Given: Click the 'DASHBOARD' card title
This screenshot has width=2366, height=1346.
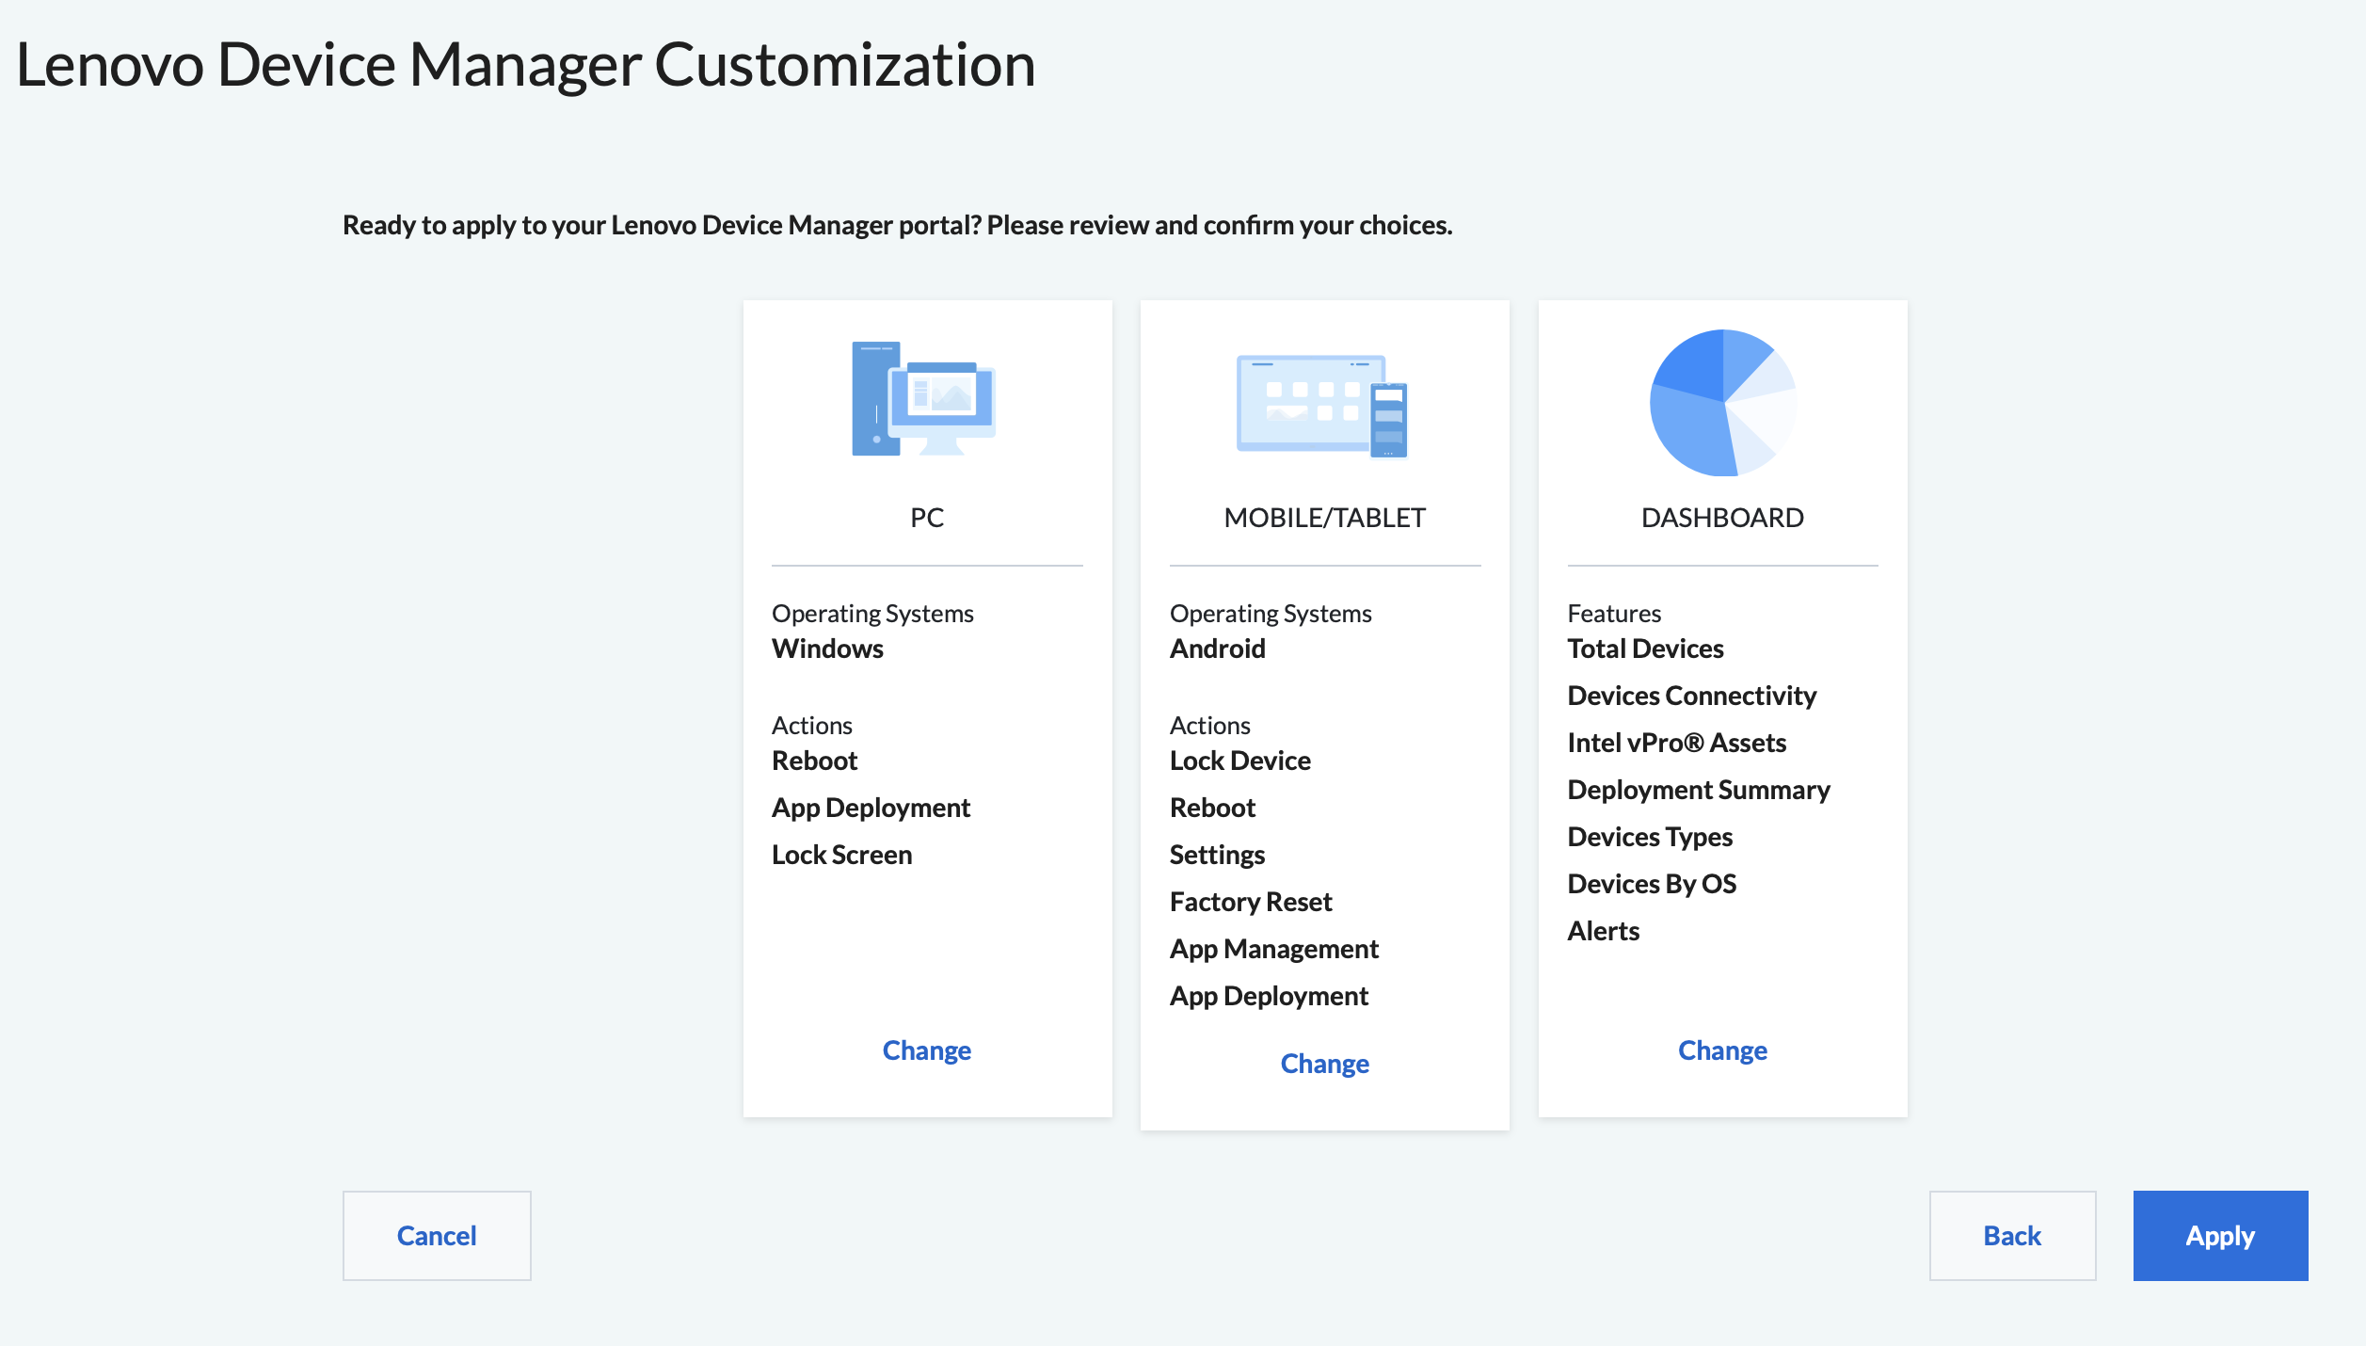Looking at the screenshot, I should (x=1722, y=518).
